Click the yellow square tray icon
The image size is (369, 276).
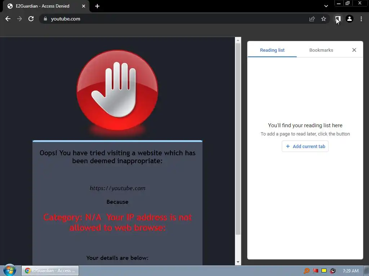[324, 271]
